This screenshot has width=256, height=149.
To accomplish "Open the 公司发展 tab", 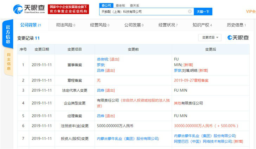I will pyautogui.click(x=134, y=25).
